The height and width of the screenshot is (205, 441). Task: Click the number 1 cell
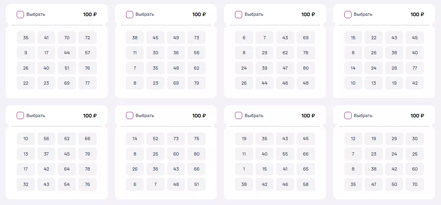tap(244, 169)
